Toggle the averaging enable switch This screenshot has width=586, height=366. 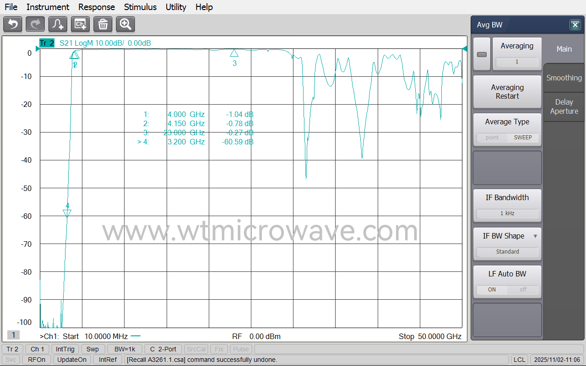481,53
